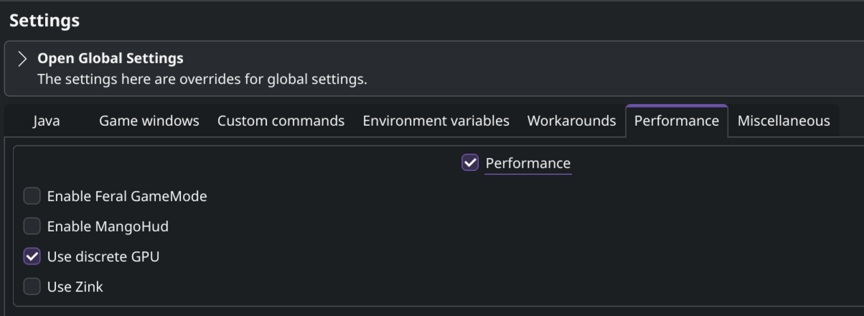Untick the Use discrete GPU checkbox square
864x316 pixels.
coord(32,256)
